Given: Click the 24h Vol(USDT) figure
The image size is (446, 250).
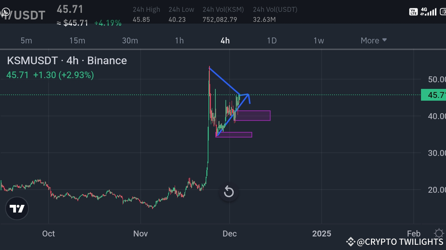Looking at the screenshot, I should [264, 19].
